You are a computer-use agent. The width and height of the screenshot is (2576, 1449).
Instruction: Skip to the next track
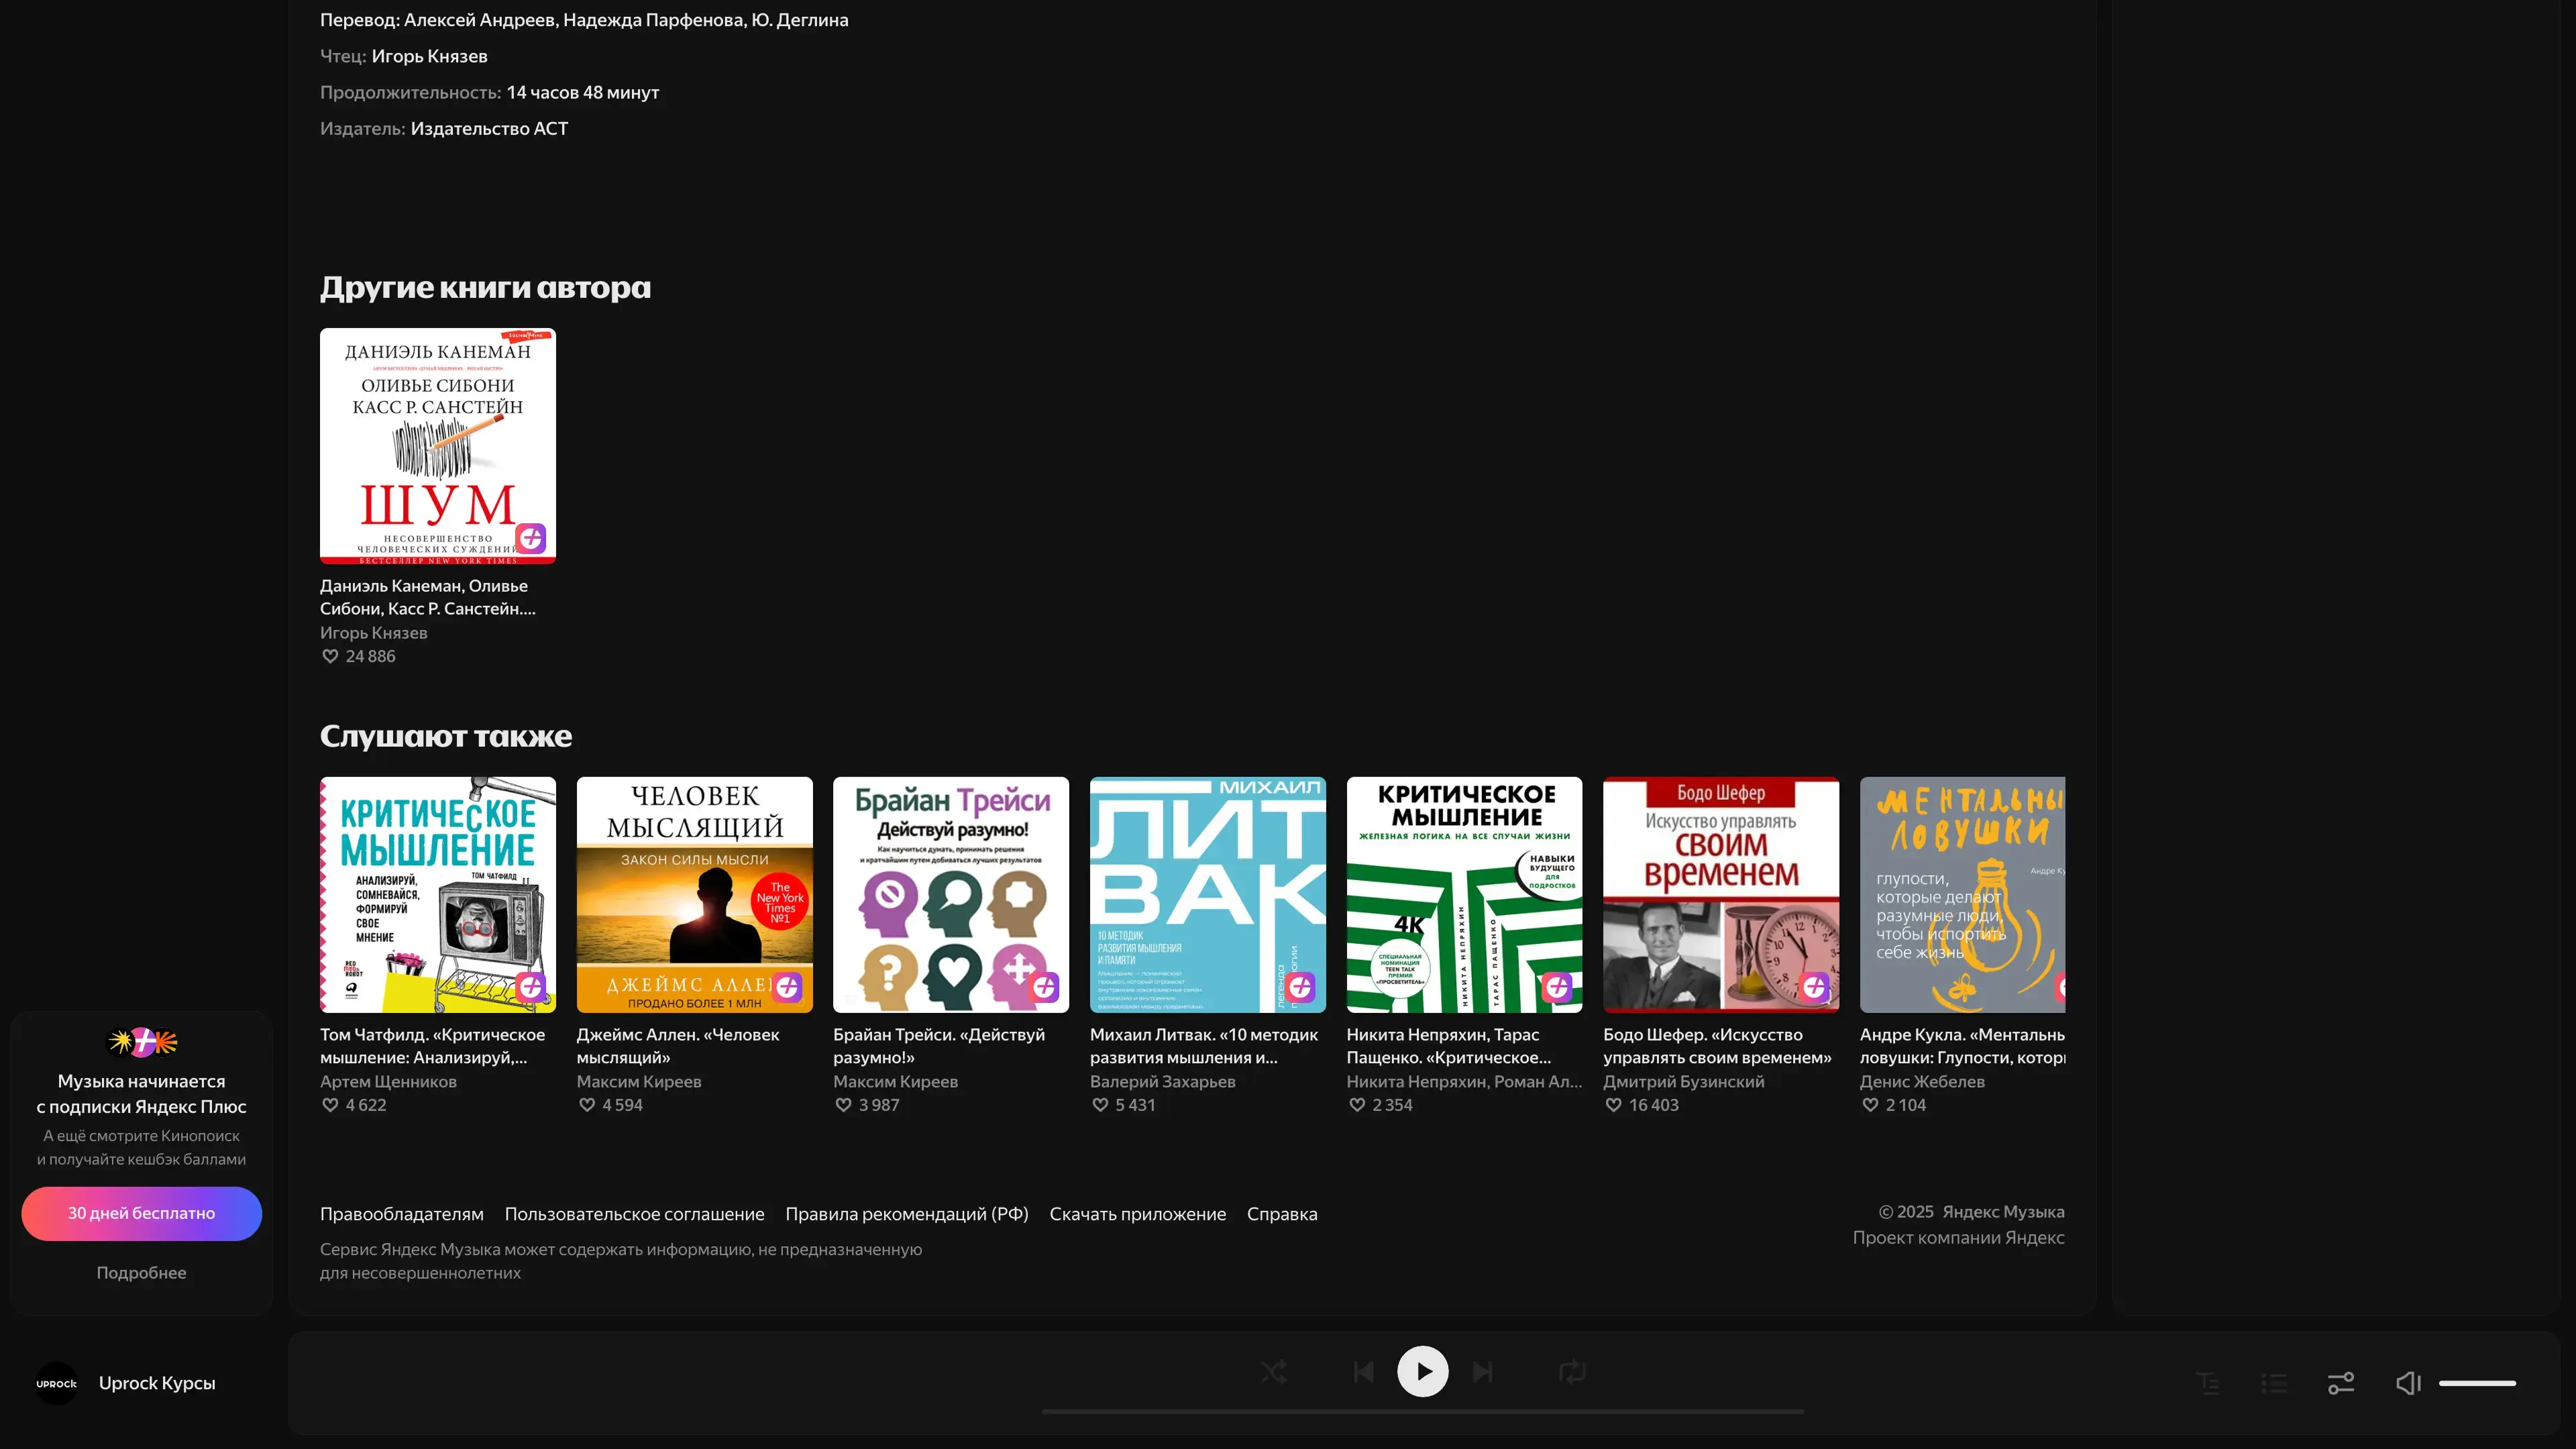point(1483,1372)
